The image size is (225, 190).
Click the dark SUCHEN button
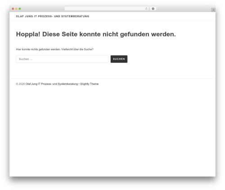click(x=119, y=59)
